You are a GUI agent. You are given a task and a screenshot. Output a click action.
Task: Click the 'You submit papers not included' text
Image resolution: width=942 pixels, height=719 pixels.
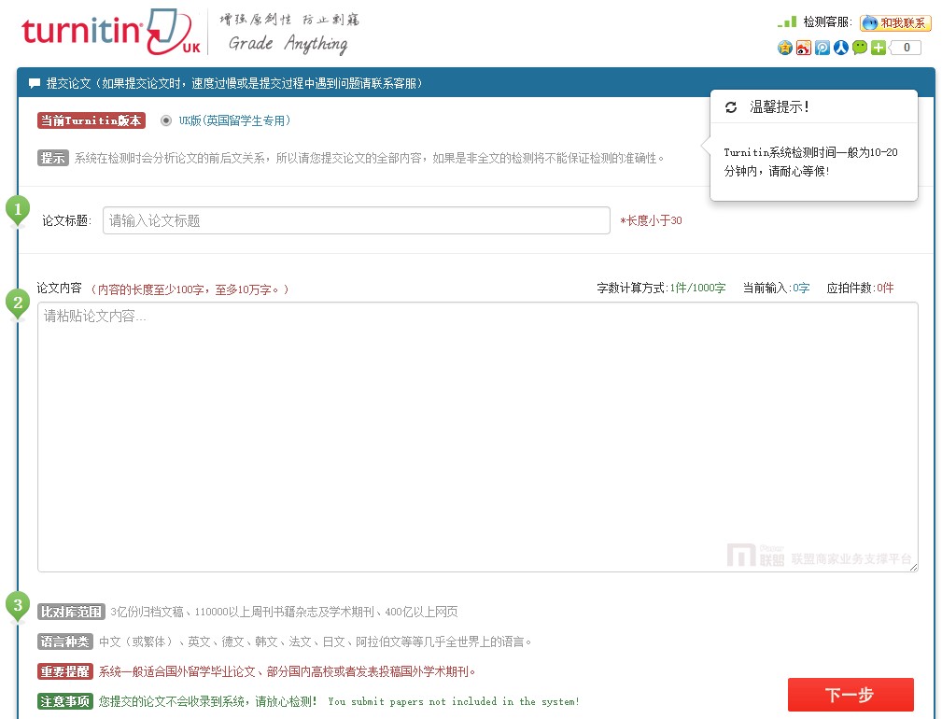[x=454, y=701]
